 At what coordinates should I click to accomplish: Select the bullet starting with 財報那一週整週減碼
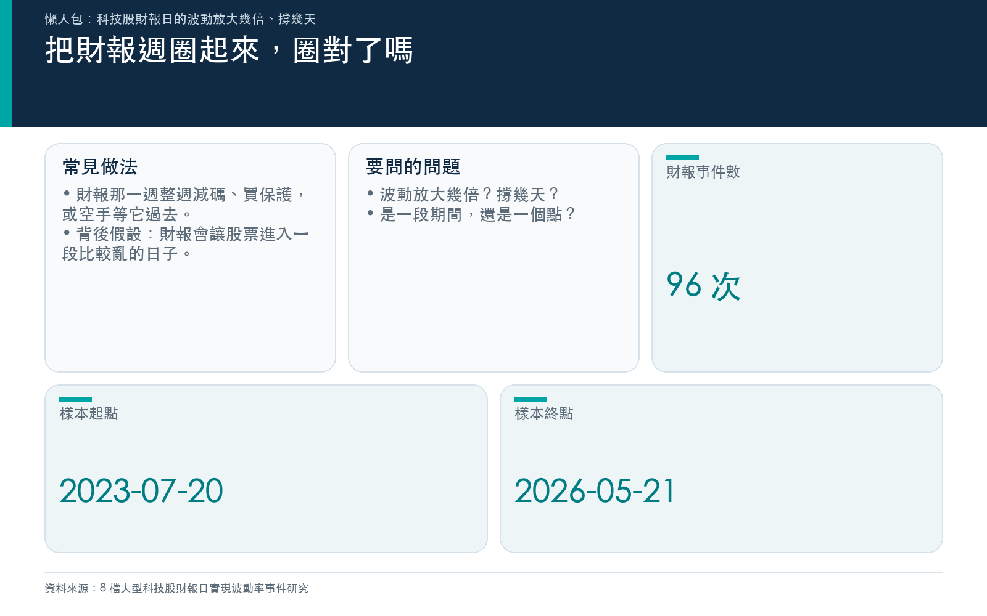click(x=185, y=204)
